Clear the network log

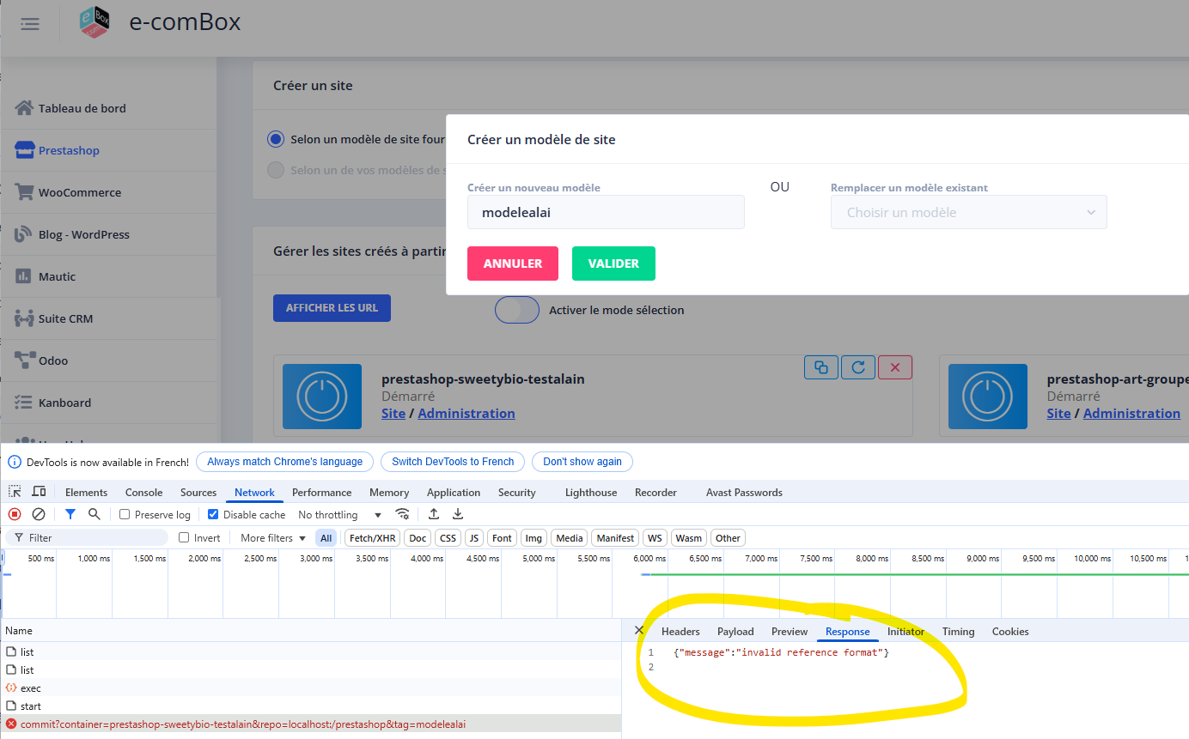39,514
